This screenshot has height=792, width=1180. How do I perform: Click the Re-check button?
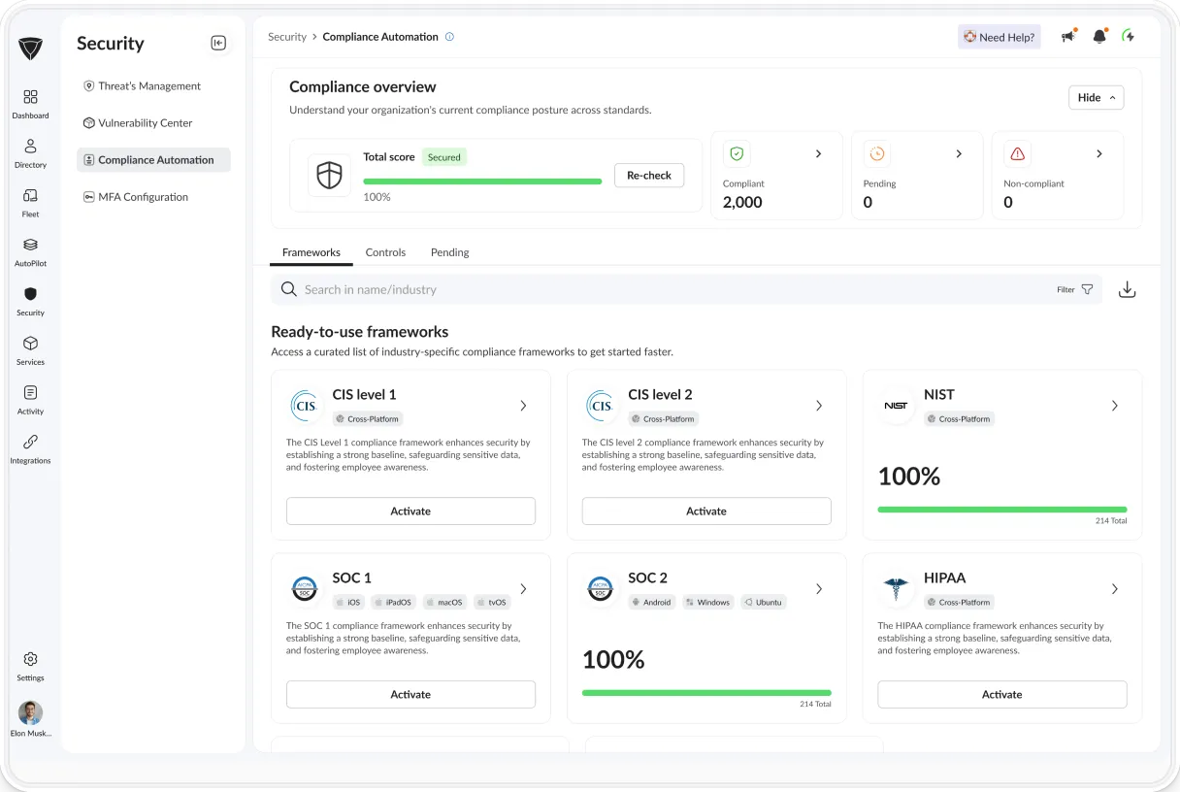click(x=648, y=175)
